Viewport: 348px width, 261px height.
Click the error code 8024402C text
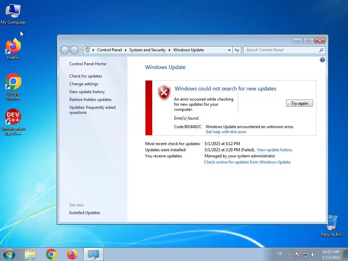tap(188, 127)
